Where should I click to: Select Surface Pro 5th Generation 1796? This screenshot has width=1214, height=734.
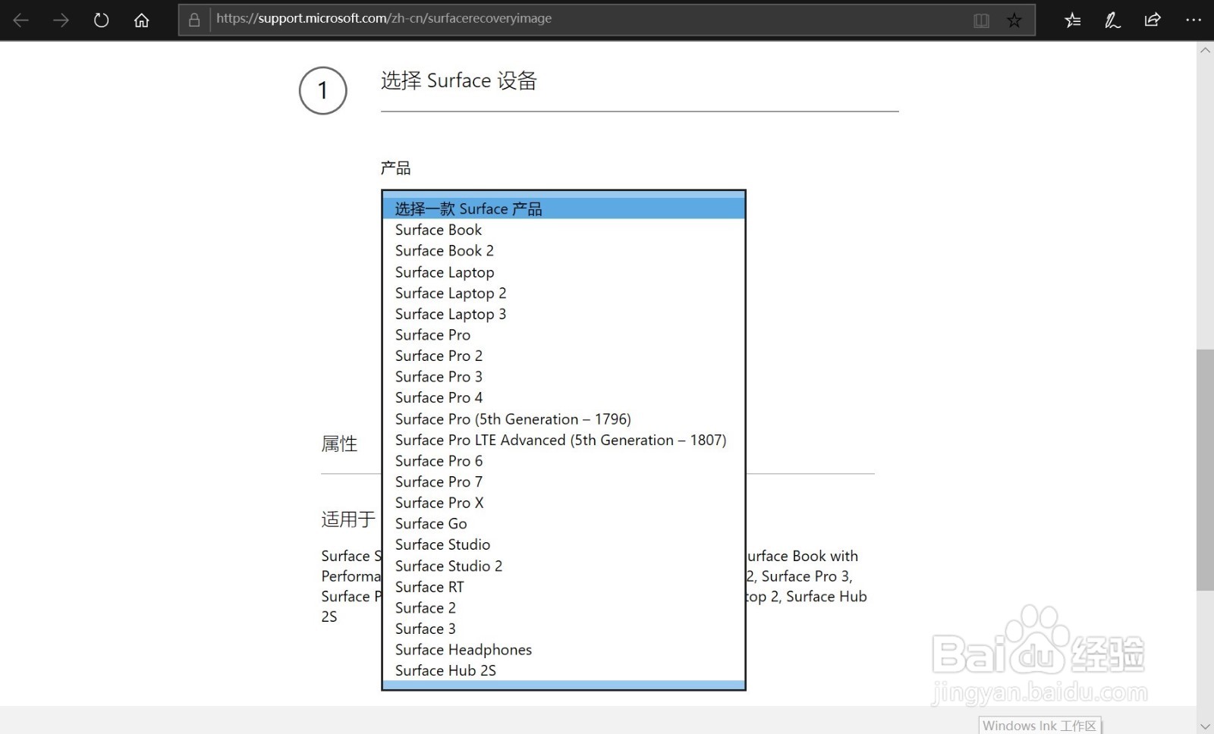[x=564, y=419]
